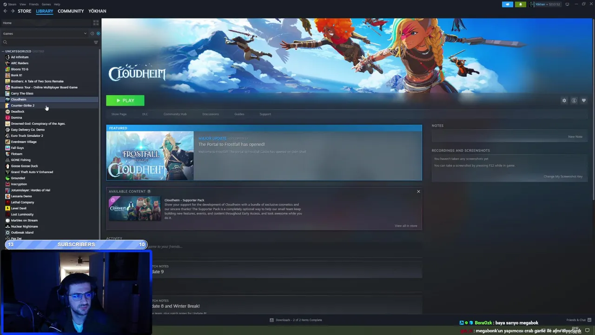Select the Goose Goose Duck icon

tap(7, 166)
